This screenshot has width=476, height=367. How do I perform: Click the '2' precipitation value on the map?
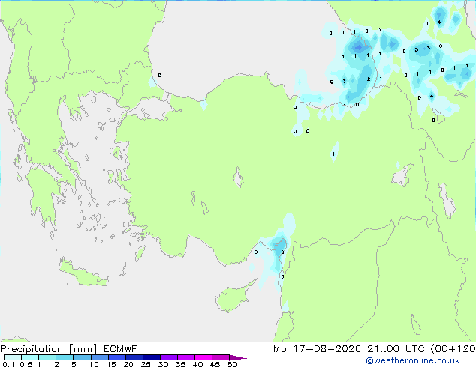369,79
